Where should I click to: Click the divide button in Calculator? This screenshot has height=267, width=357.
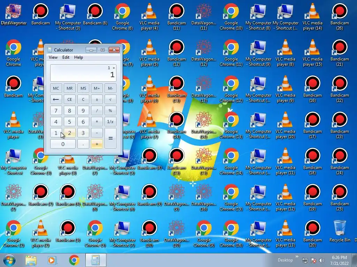97,111
